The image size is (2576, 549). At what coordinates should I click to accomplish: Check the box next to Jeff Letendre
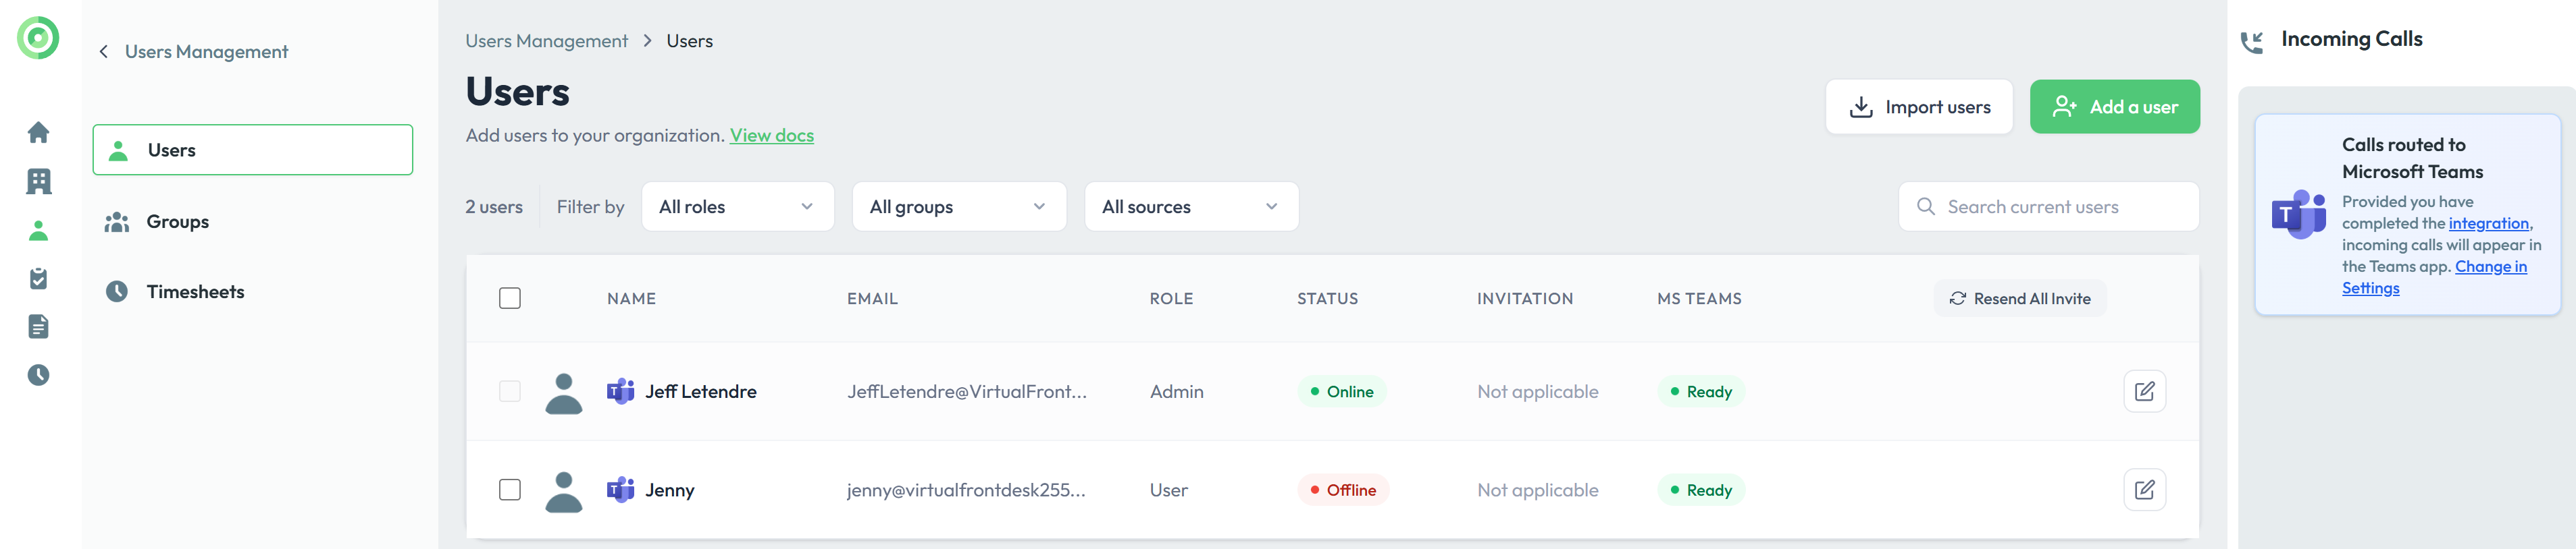click(x=510, y=391)
